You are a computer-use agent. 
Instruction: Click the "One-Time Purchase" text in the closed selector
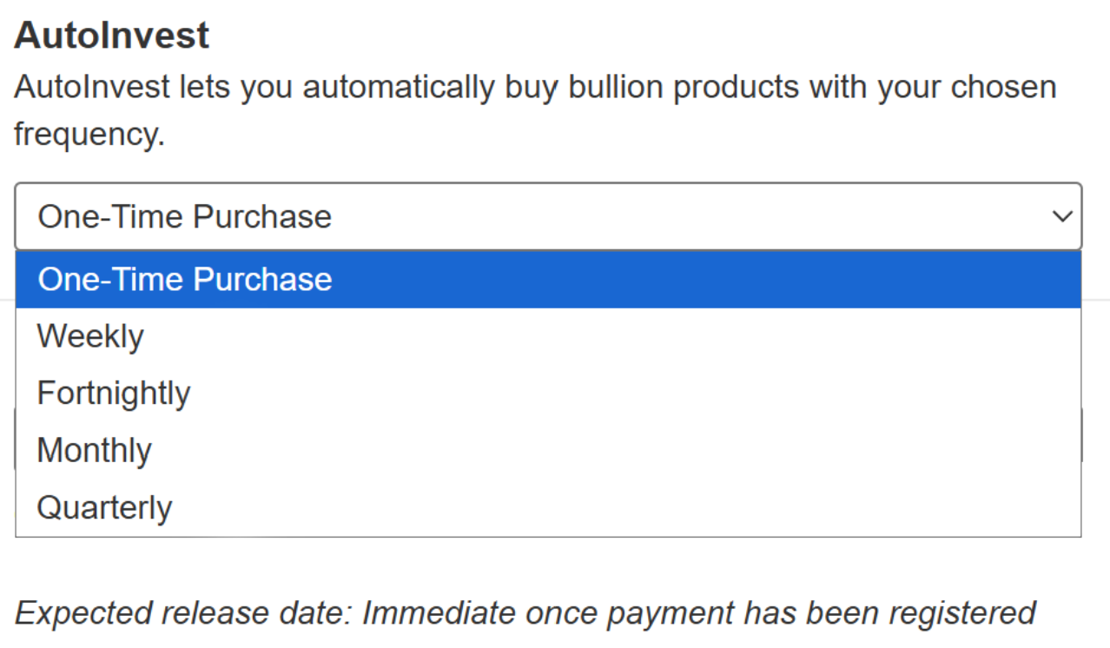coord(185,217)
